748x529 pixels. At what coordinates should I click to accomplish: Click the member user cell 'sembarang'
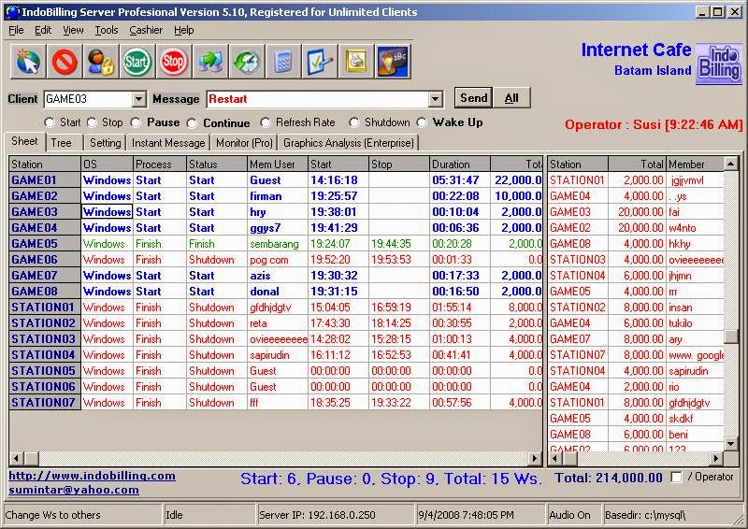[278, 244]
